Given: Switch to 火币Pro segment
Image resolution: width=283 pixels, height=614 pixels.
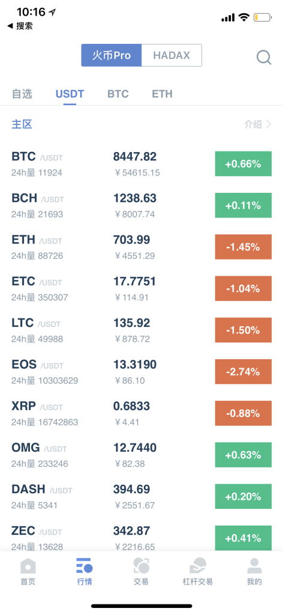Looking at the screenshot, I should point(112,55).
